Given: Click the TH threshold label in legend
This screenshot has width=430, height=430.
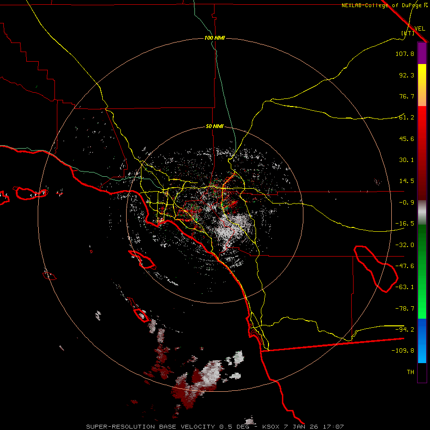Looking at the screenshot, I should [x=410, y=372].
